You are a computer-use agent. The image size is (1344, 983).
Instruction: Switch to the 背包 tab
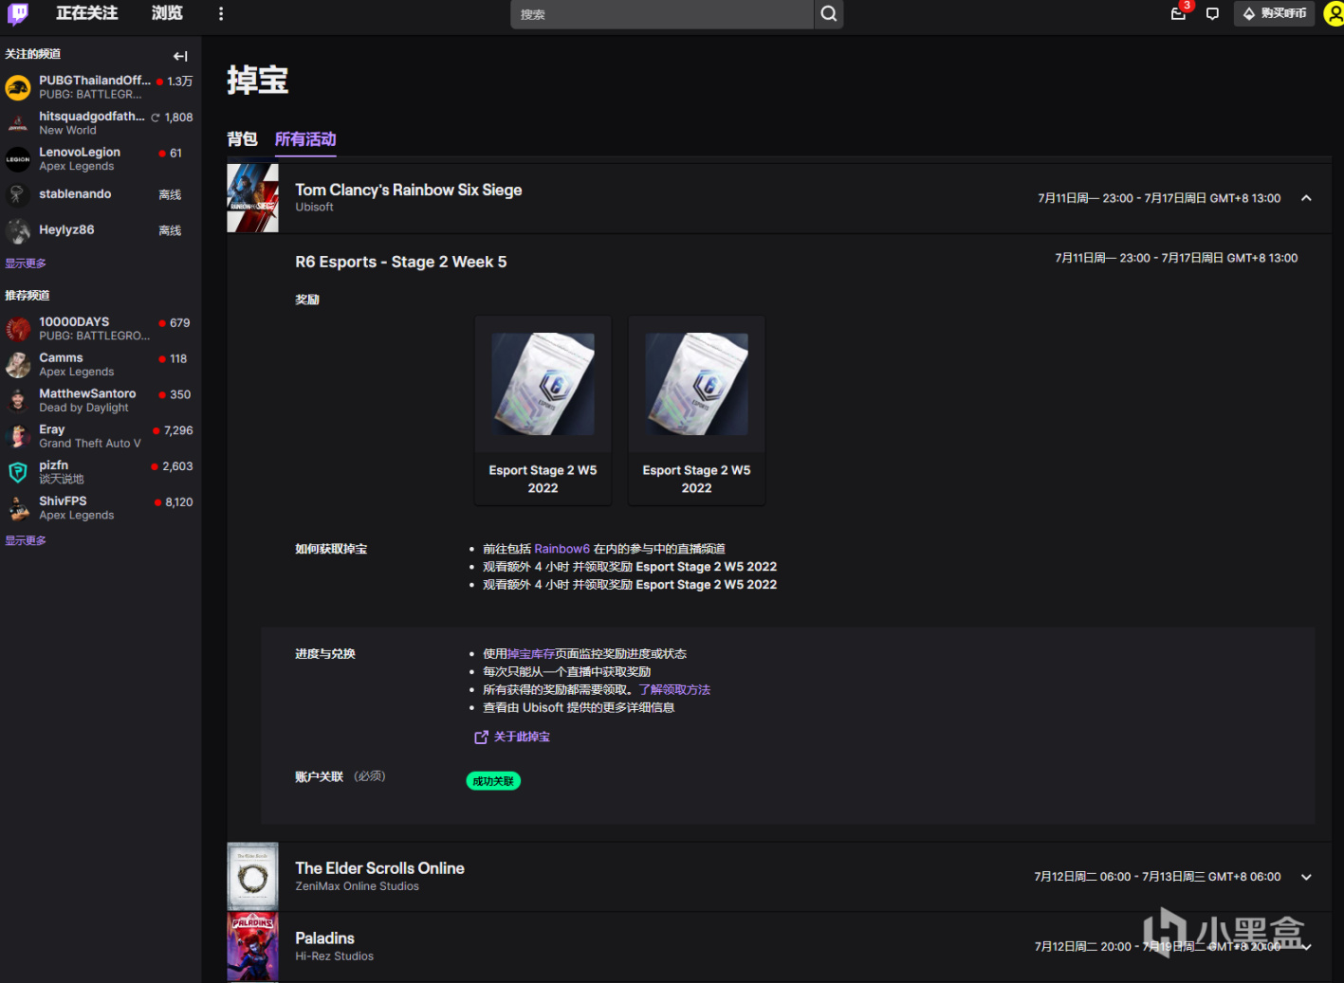242,139
